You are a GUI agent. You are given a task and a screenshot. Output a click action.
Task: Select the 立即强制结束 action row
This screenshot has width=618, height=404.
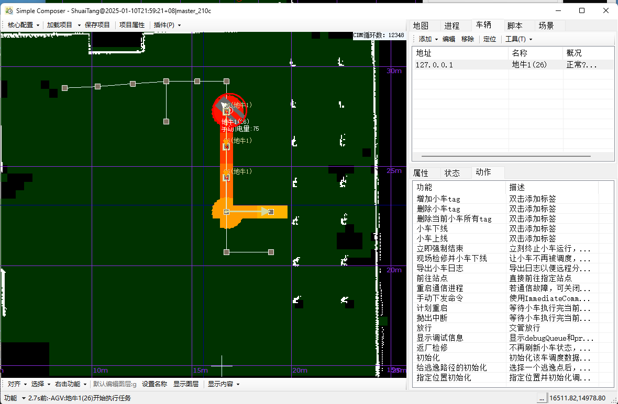[440, 249]
